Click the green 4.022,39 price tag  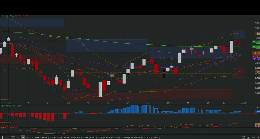(256, 47)
